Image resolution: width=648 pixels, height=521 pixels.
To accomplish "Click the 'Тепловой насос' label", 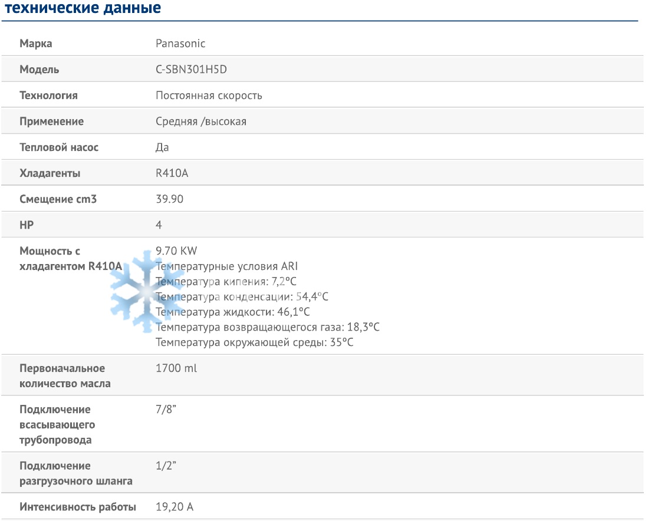I will [x=59, y=147].
